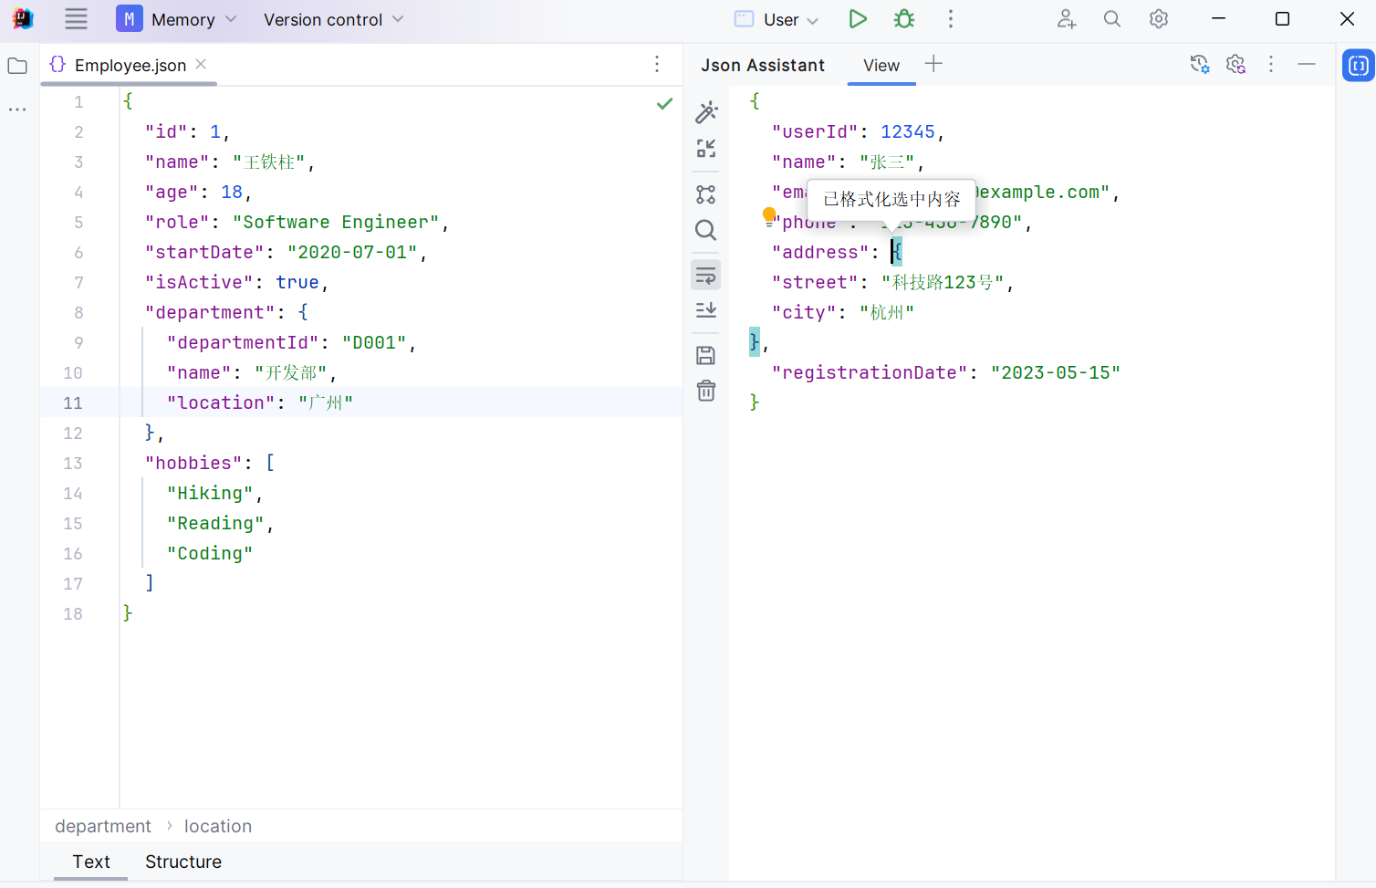This screenshot has height=888, width=1376.
Task: Click the search magnifier in Json Assistant toolbar
Action: 706,230
